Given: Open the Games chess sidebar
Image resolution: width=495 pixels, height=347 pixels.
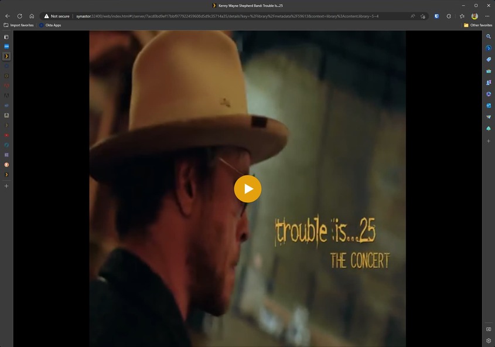Looking at the screenshot, I should click(489, 83).
